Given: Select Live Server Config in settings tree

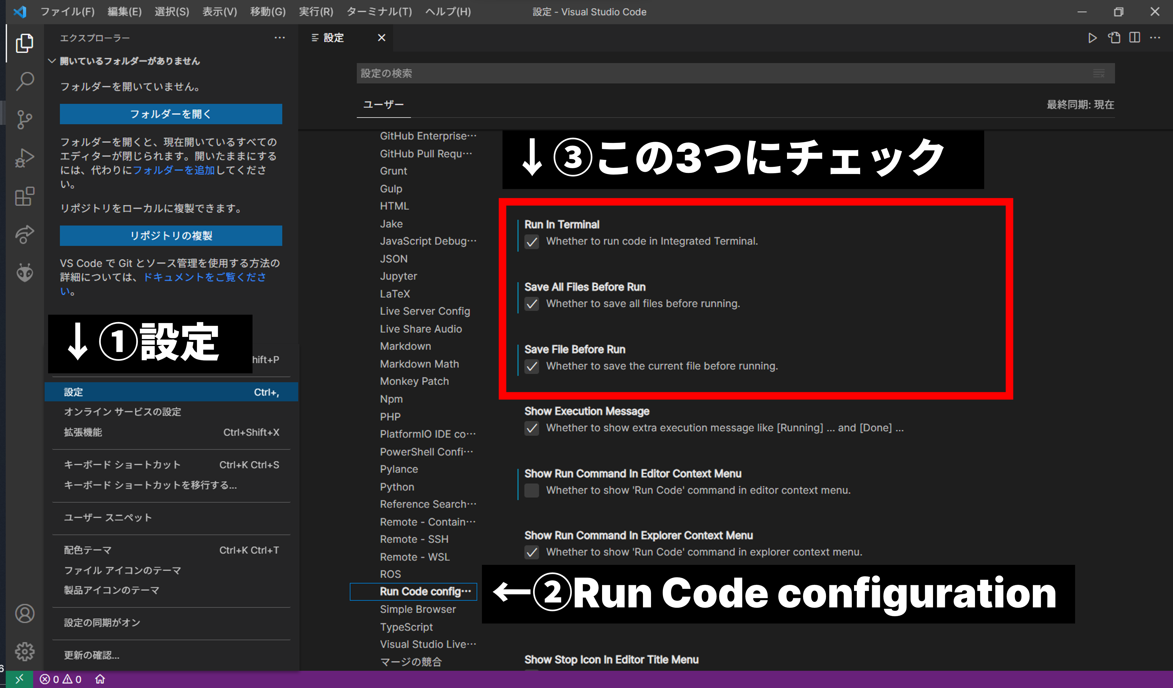Looking at the screenshot, I should pyautogui.click(x=425, y=311).
